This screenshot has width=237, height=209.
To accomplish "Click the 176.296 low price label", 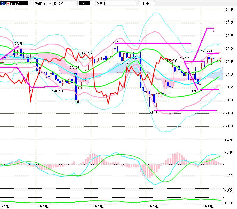I will 154,112.
